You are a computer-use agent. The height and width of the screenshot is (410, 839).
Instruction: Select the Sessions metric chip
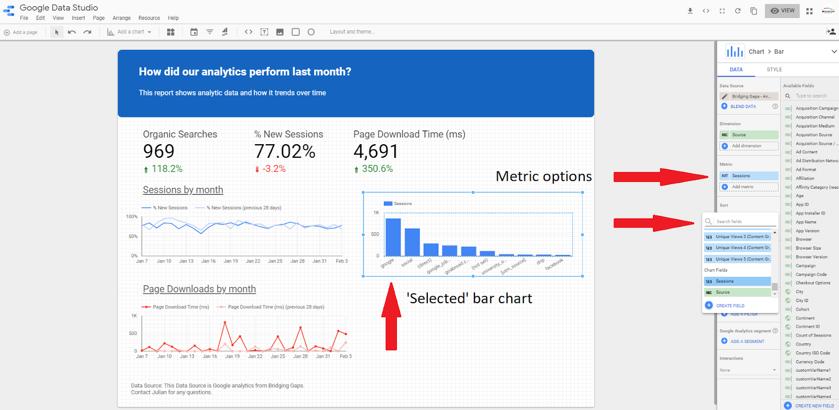tap(749, 176)
